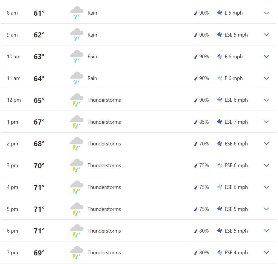This screenshot has height=264, width=278.
Task: Click the wind icon beside ESE 4 mph
Action: tap(219, 252)
